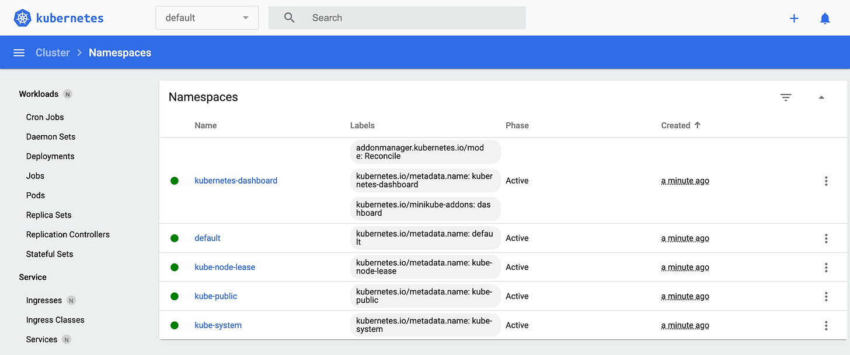Viewport: 850px width, 355px height.
Task: Open the default namespace dropdown
Action: 207,17
